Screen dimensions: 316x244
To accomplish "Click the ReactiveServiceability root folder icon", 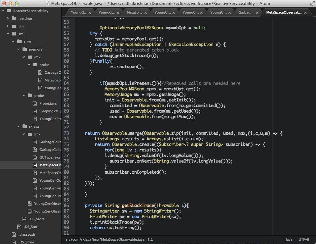I will 8,11.
